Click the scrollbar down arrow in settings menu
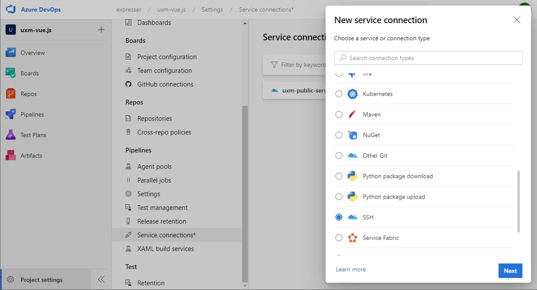This screenshot has width=537, height=290. point(245,285)
